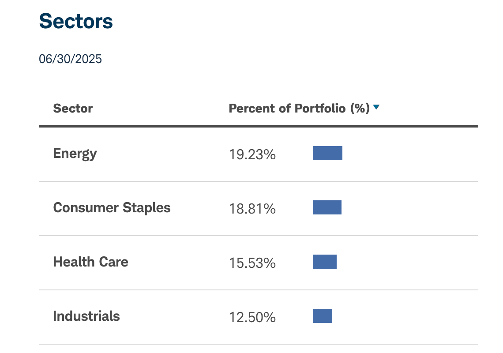This screenshot has width=503, height=353.
Task: Click the sort arrow beside Percent of Portfolio
Action: pyautogui.click(x=376, y=107)
